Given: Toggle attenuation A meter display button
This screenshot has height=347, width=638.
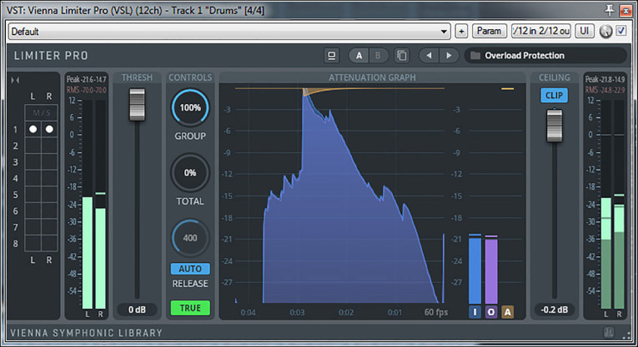Looking at the screenshot, I should tap(507, 312).
